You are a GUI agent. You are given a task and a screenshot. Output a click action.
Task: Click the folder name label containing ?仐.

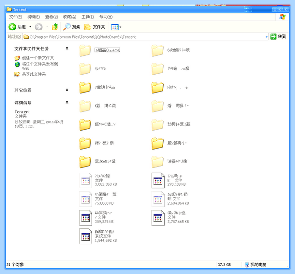coord(177,161)
